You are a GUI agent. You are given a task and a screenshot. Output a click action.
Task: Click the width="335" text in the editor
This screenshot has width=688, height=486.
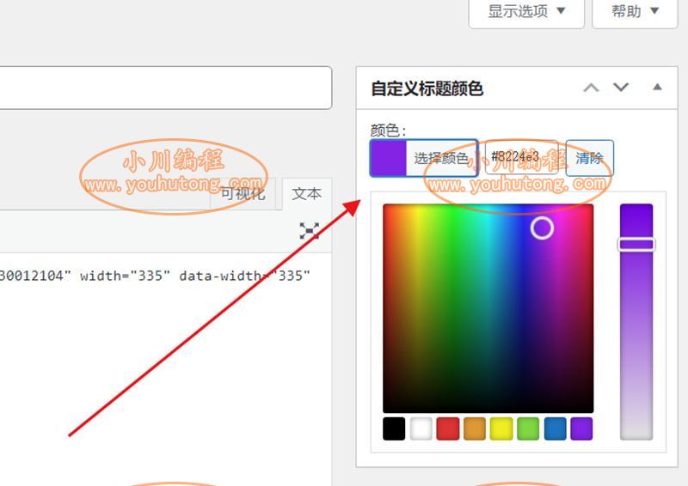(x=125, y=276)
